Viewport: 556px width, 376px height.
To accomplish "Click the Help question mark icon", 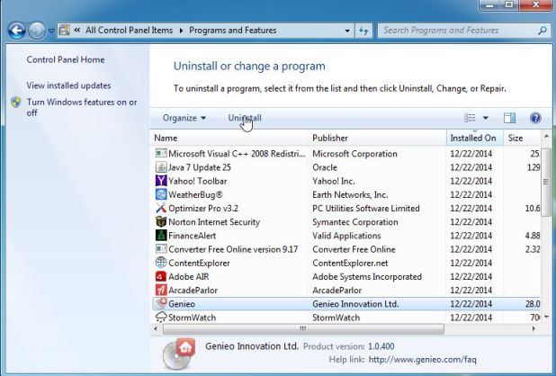I will [535, 118].
